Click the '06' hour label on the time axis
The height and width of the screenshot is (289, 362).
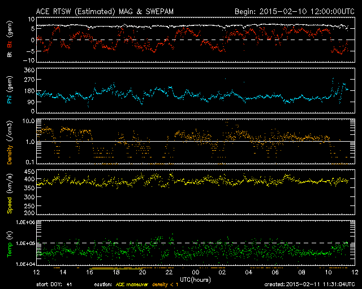[x=275, y=273]
